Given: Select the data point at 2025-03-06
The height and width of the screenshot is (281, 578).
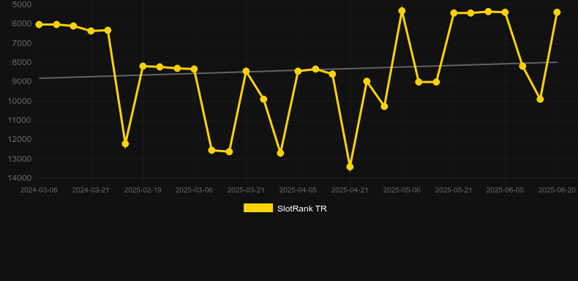Looking at the screenshot, I should pyautogui.click(x=195, y=69).
